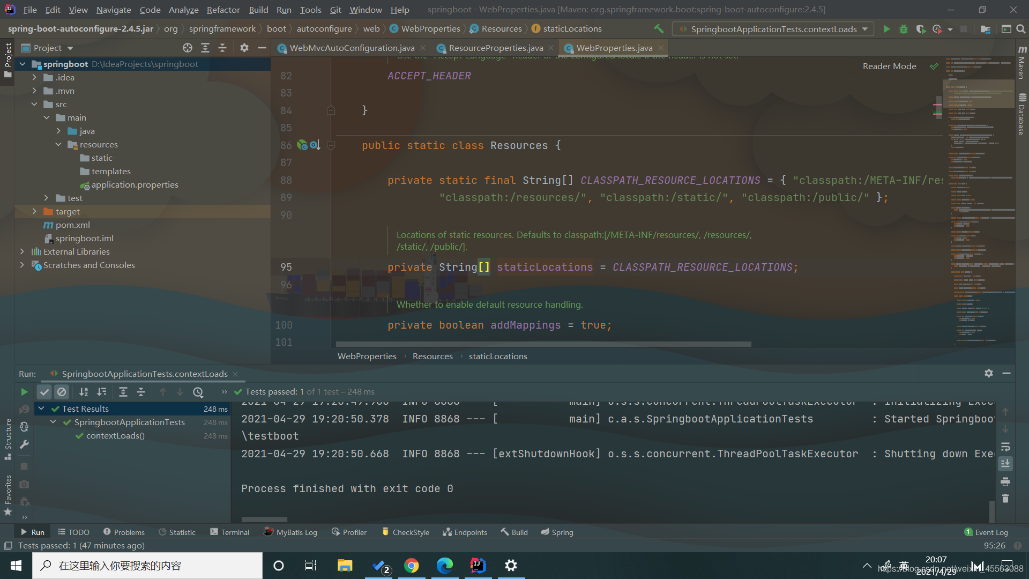Expand External Libraries node

click(22, 251)
